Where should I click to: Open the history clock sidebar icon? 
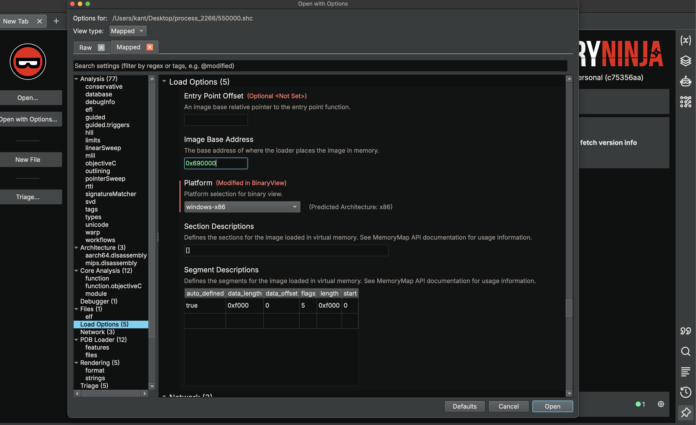[686, 392]
